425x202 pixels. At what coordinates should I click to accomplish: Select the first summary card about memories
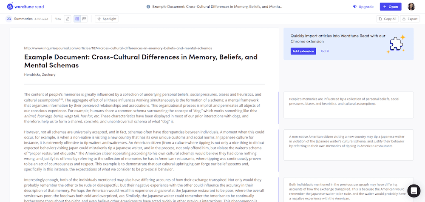click(x=348, y=105)
